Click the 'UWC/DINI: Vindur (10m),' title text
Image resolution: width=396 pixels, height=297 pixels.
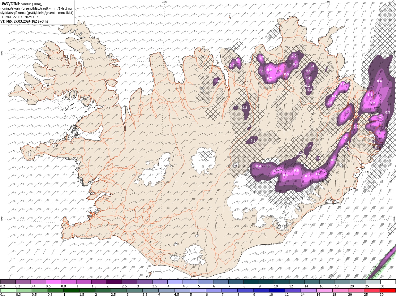point(21,4)
